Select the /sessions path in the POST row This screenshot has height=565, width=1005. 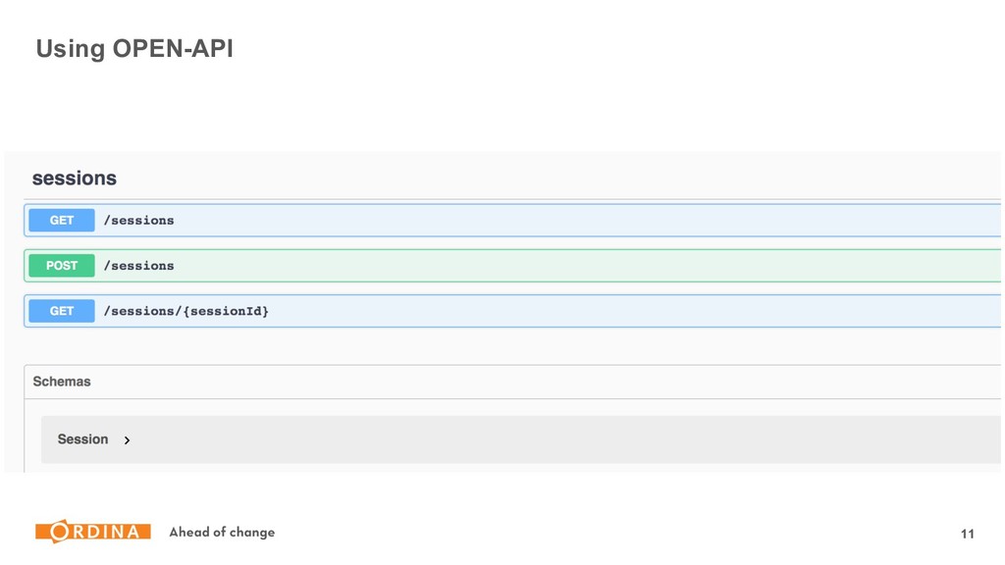coord(139,266)
